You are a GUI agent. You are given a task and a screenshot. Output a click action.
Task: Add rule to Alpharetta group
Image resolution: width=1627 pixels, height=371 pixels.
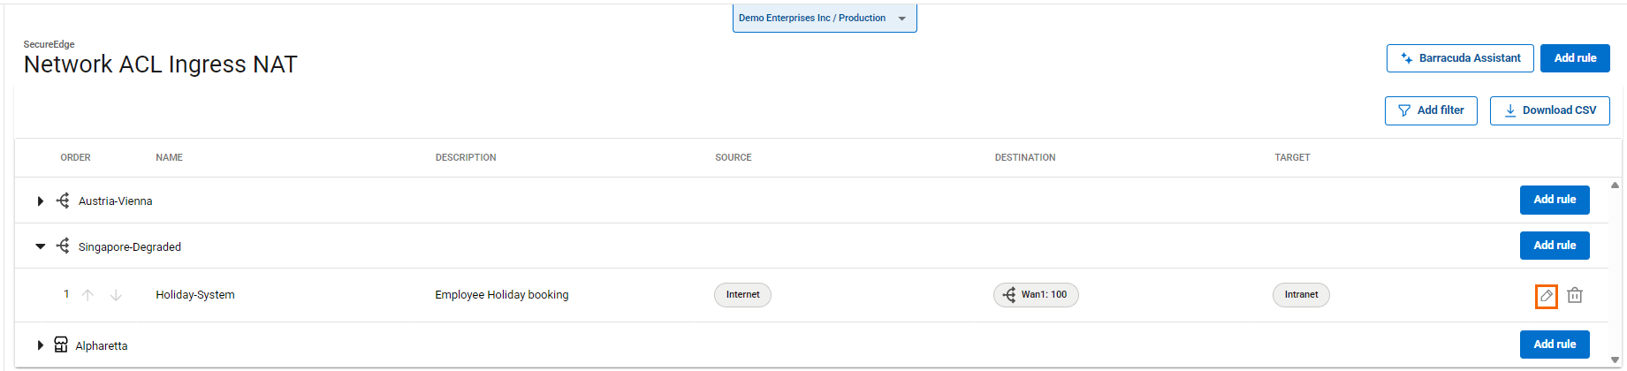coord(1554,344)
